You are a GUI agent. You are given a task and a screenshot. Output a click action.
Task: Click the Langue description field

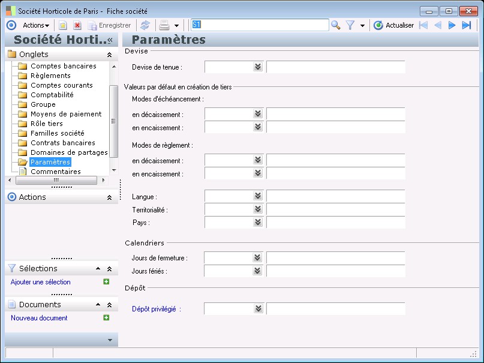335,196
